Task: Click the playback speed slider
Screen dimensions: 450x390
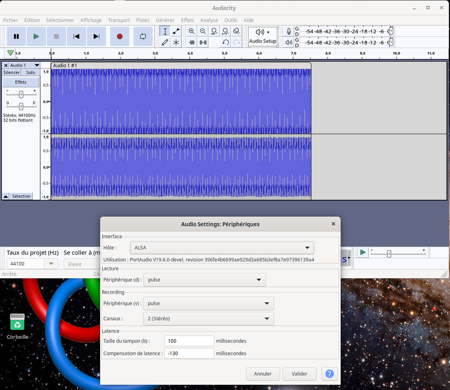Action: point(398,253)
